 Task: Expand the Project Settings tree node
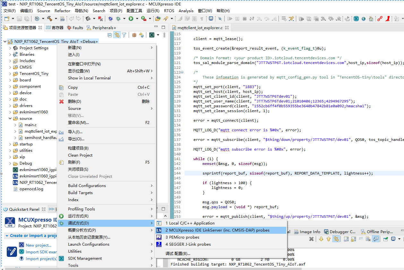point(10,48)
